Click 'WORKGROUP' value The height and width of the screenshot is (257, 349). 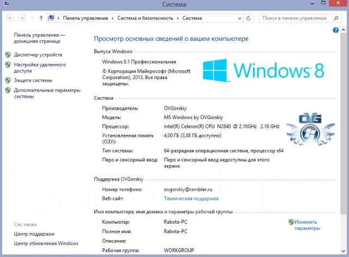coord(179,250)
